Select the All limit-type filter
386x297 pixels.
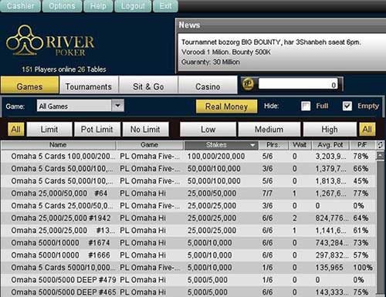pyautogui.click(x=16, y=130)
